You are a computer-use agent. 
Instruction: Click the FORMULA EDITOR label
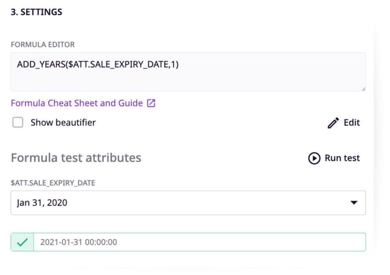[43, 45]
